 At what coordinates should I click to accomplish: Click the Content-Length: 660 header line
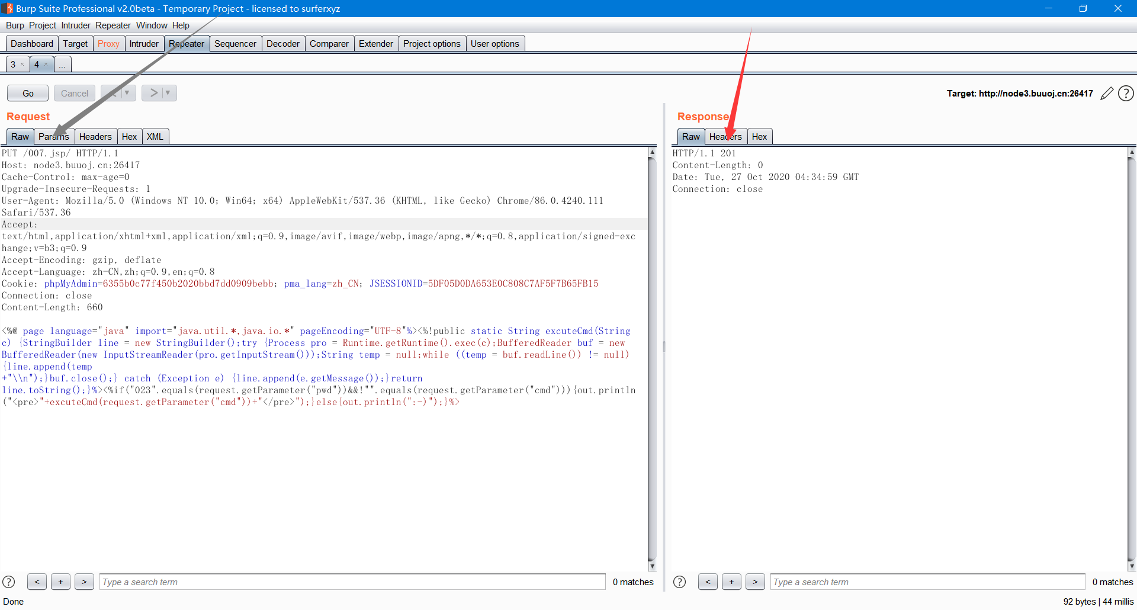[52, 307]
